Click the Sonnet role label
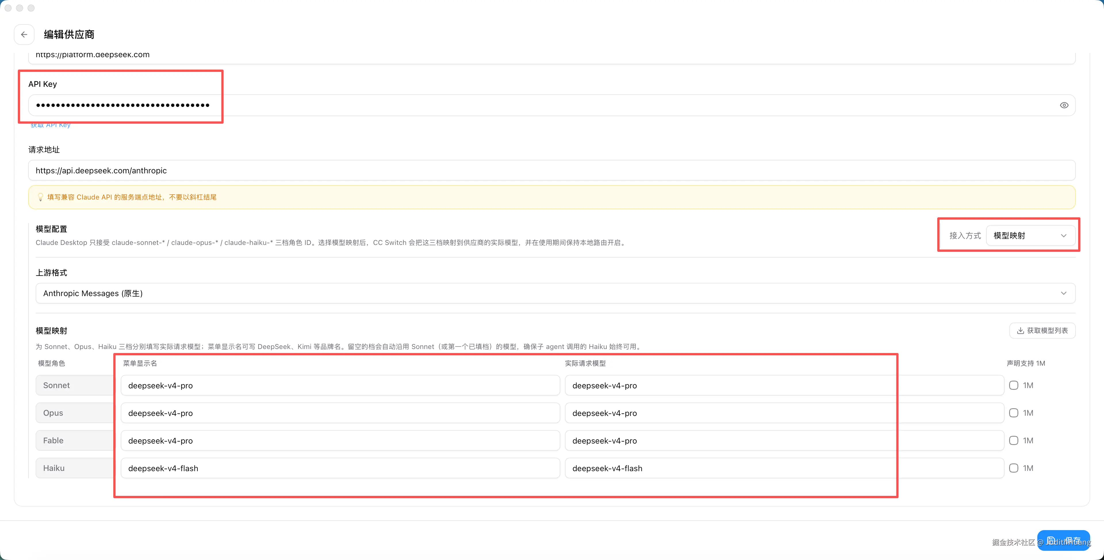 point(57,385)
